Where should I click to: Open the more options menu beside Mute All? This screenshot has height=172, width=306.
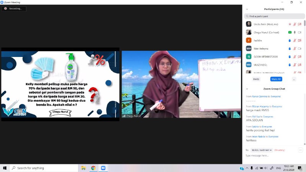tap(294, 79)
